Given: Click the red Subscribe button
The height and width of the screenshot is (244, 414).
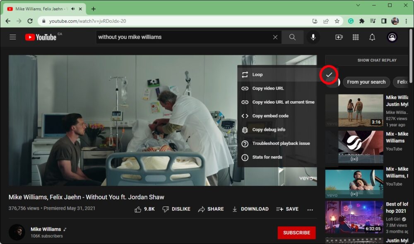Looking at the screenshot, I should [x=296, y=233].
